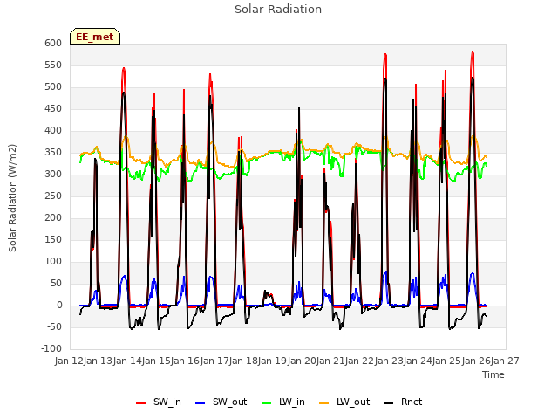Click the 550 y-axis tick label
558x419 pixels.
(x=53, y=65)
